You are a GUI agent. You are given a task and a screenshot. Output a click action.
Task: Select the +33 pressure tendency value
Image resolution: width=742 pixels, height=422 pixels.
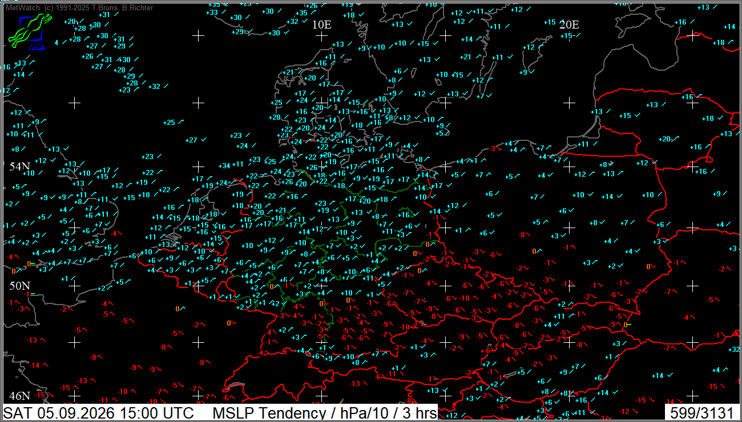click(212, 13)
